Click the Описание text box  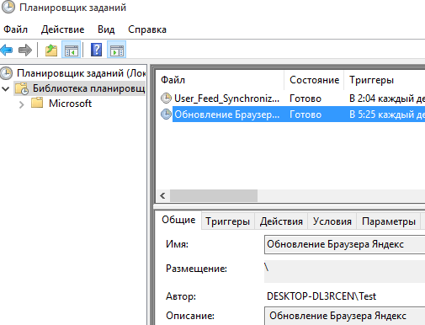click(x=345, y=316)
